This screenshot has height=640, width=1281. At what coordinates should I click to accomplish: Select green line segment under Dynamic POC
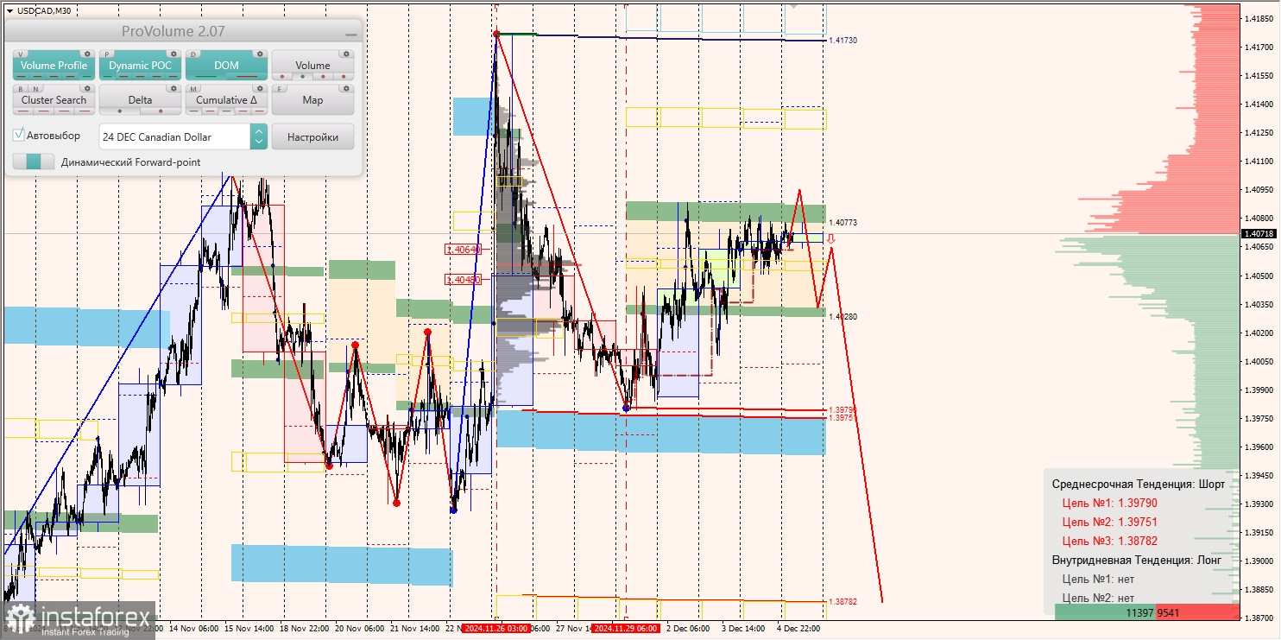click(107, 76)
